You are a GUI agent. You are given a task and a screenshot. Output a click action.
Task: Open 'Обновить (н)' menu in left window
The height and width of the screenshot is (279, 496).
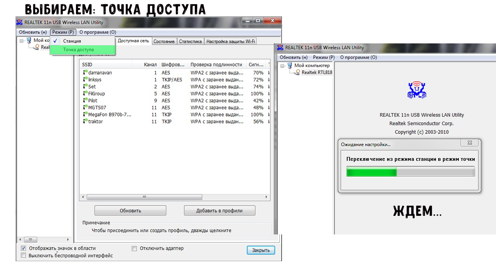coord(33,32)
